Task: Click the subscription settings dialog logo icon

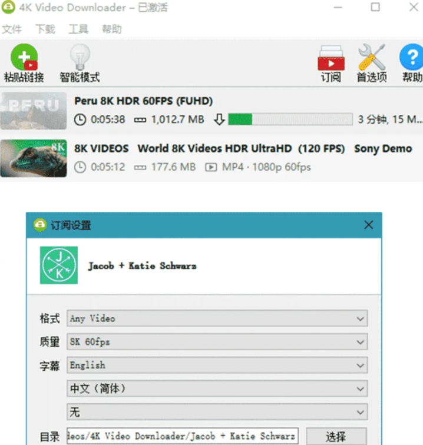Action: pos(40,225)
